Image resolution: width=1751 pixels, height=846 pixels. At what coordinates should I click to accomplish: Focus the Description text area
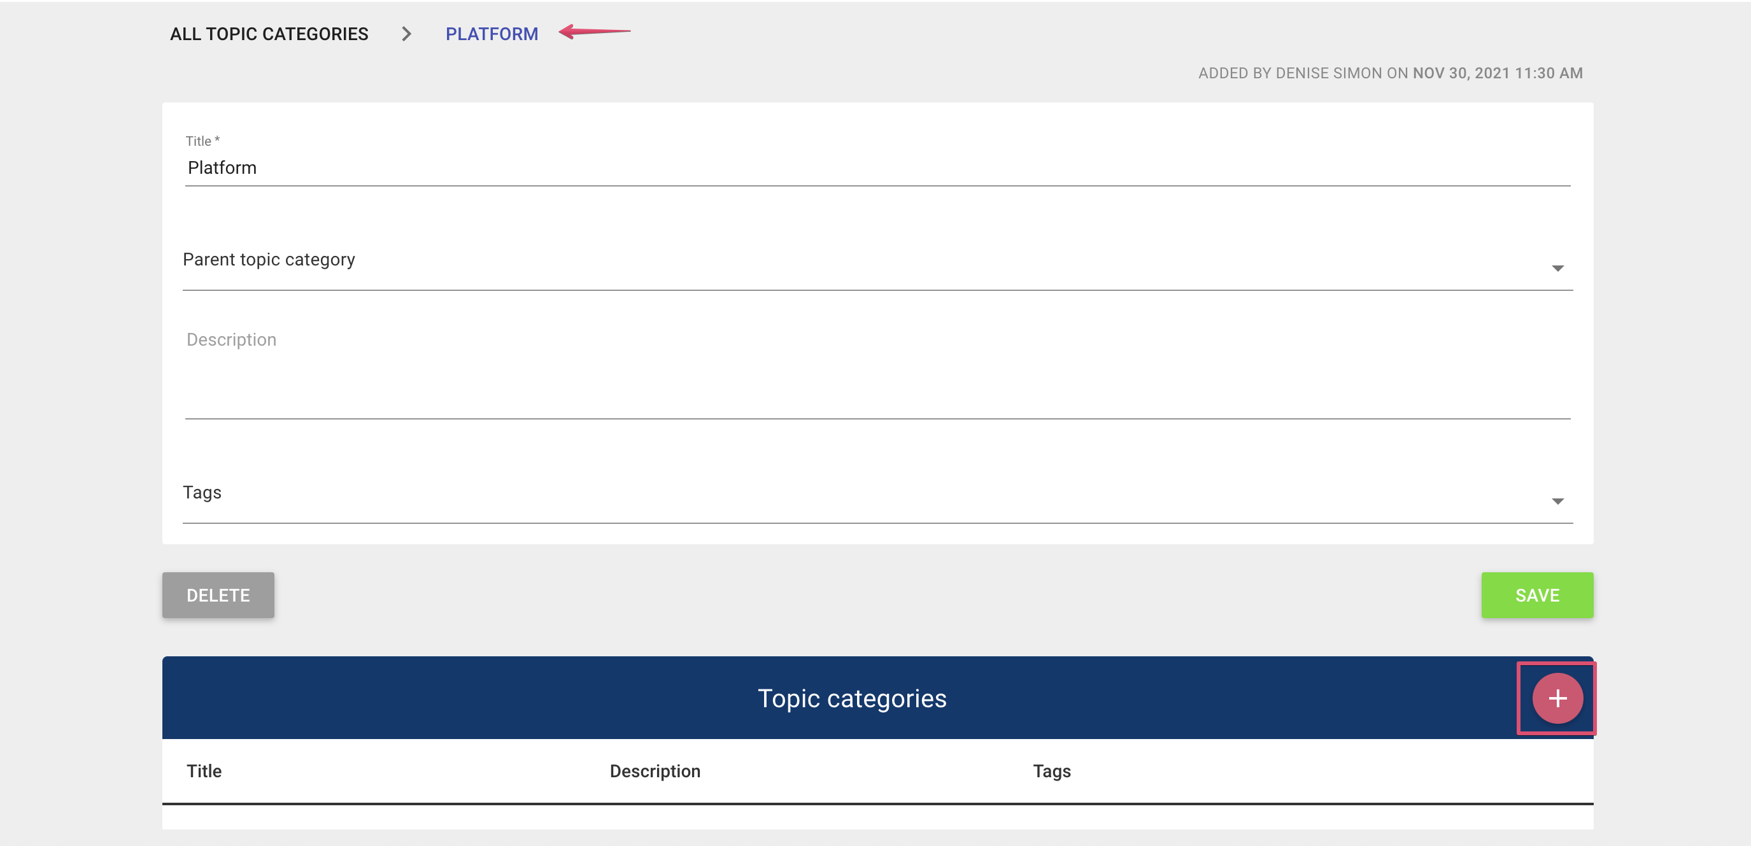pyautogui.click(x=877, y=372)
